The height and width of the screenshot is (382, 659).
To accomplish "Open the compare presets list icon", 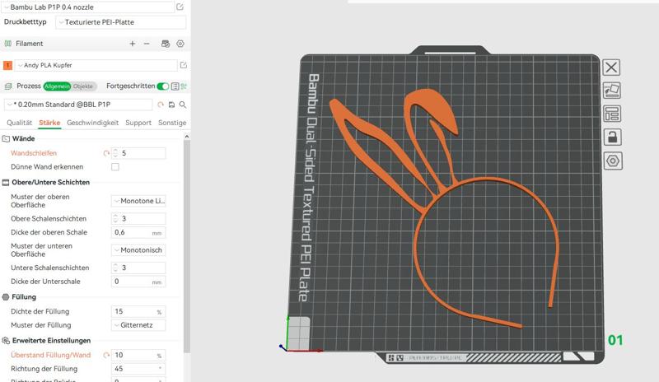I will (175, 86).
